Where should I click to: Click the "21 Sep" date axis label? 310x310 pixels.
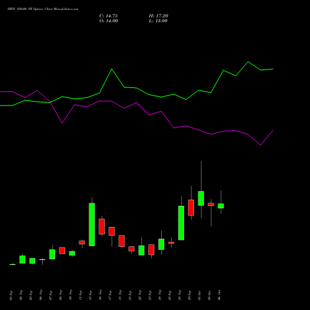pos(130,295)
